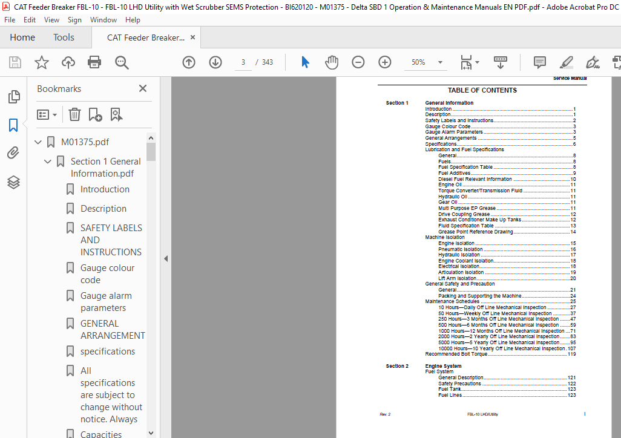This screenshot has width=621, height=438.
Task: Open Find text magnifier icon
Action: (x=122, y=62)
